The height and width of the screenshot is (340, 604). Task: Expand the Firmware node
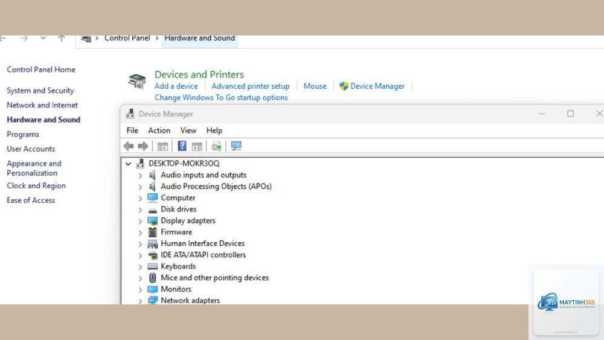tap(140, 233)
